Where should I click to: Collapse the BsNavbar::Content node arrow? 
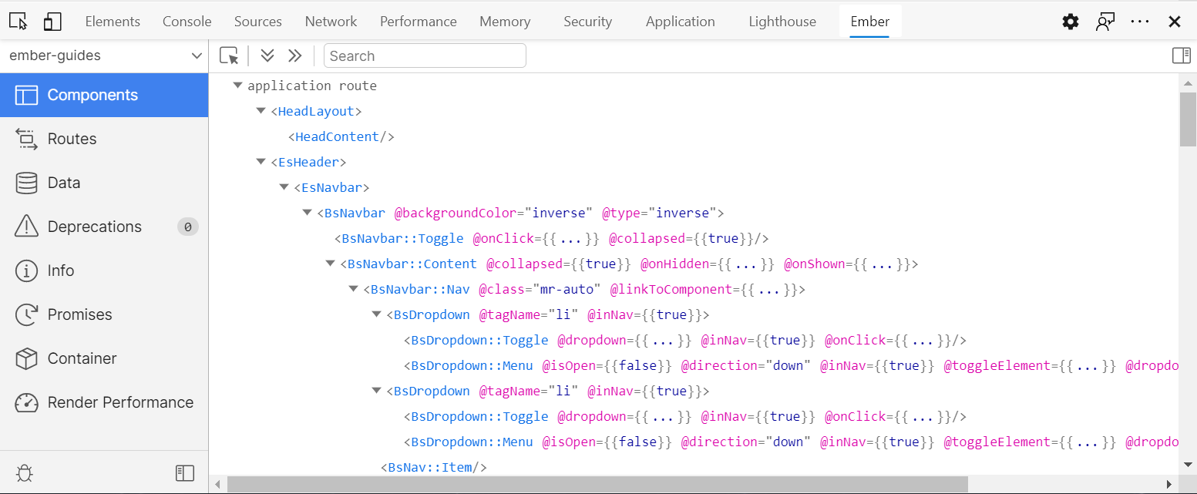[331, 264]
